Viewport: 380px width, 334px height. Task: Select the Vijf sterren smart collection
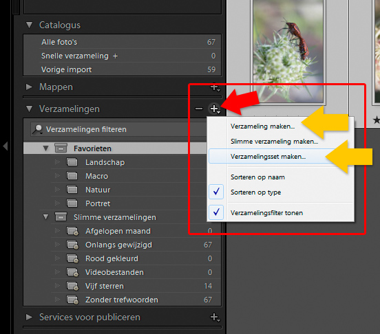[x=105, y=287]
